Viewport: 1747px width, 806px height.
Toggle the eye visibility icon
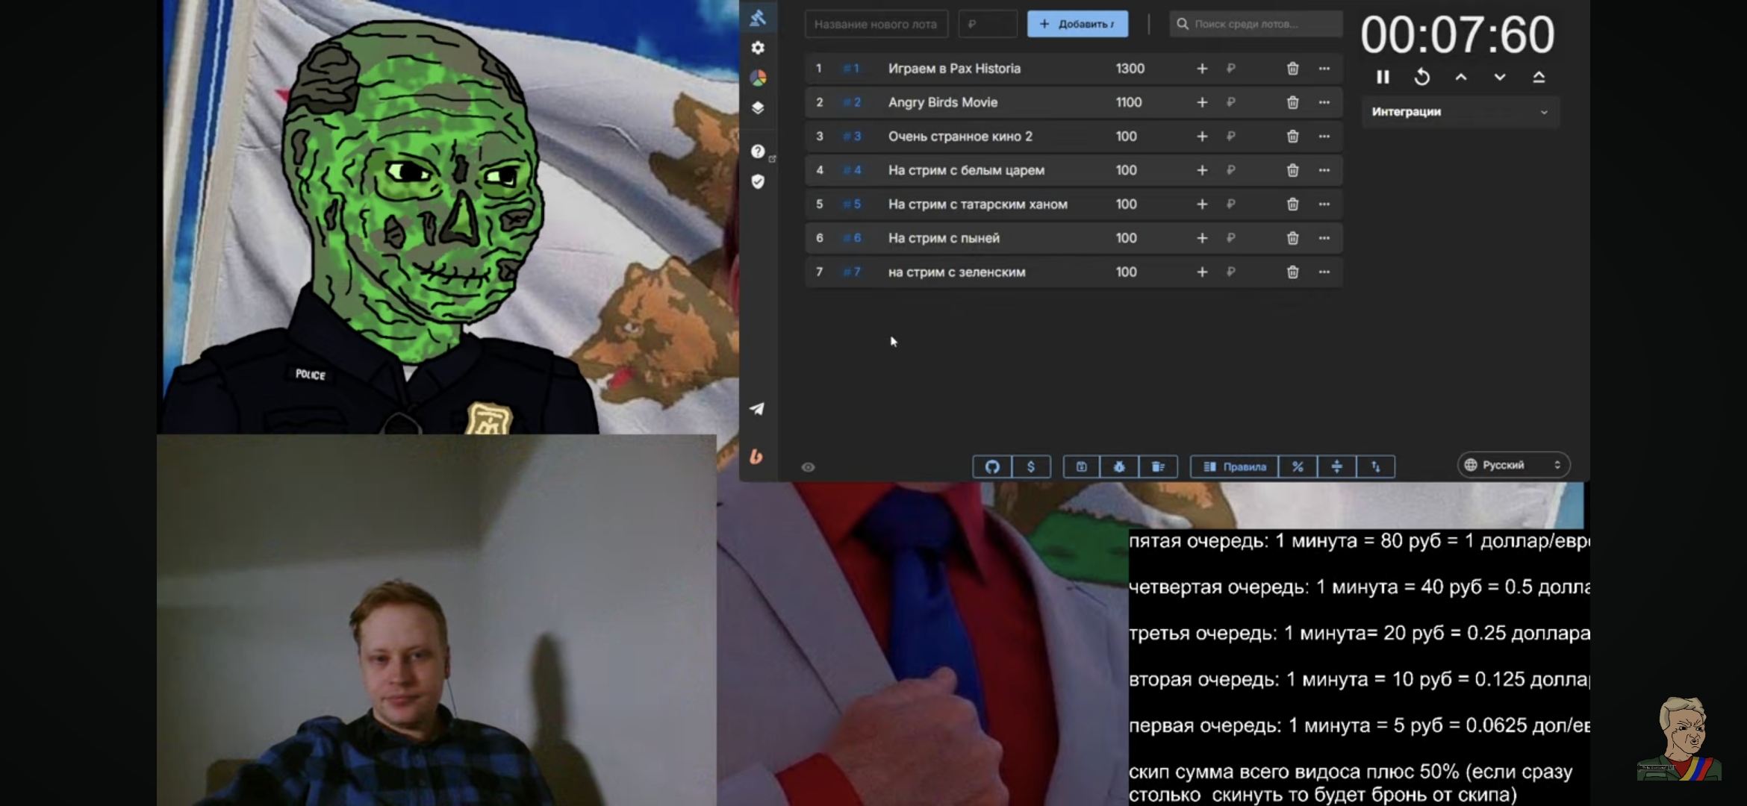coord(808,467)
